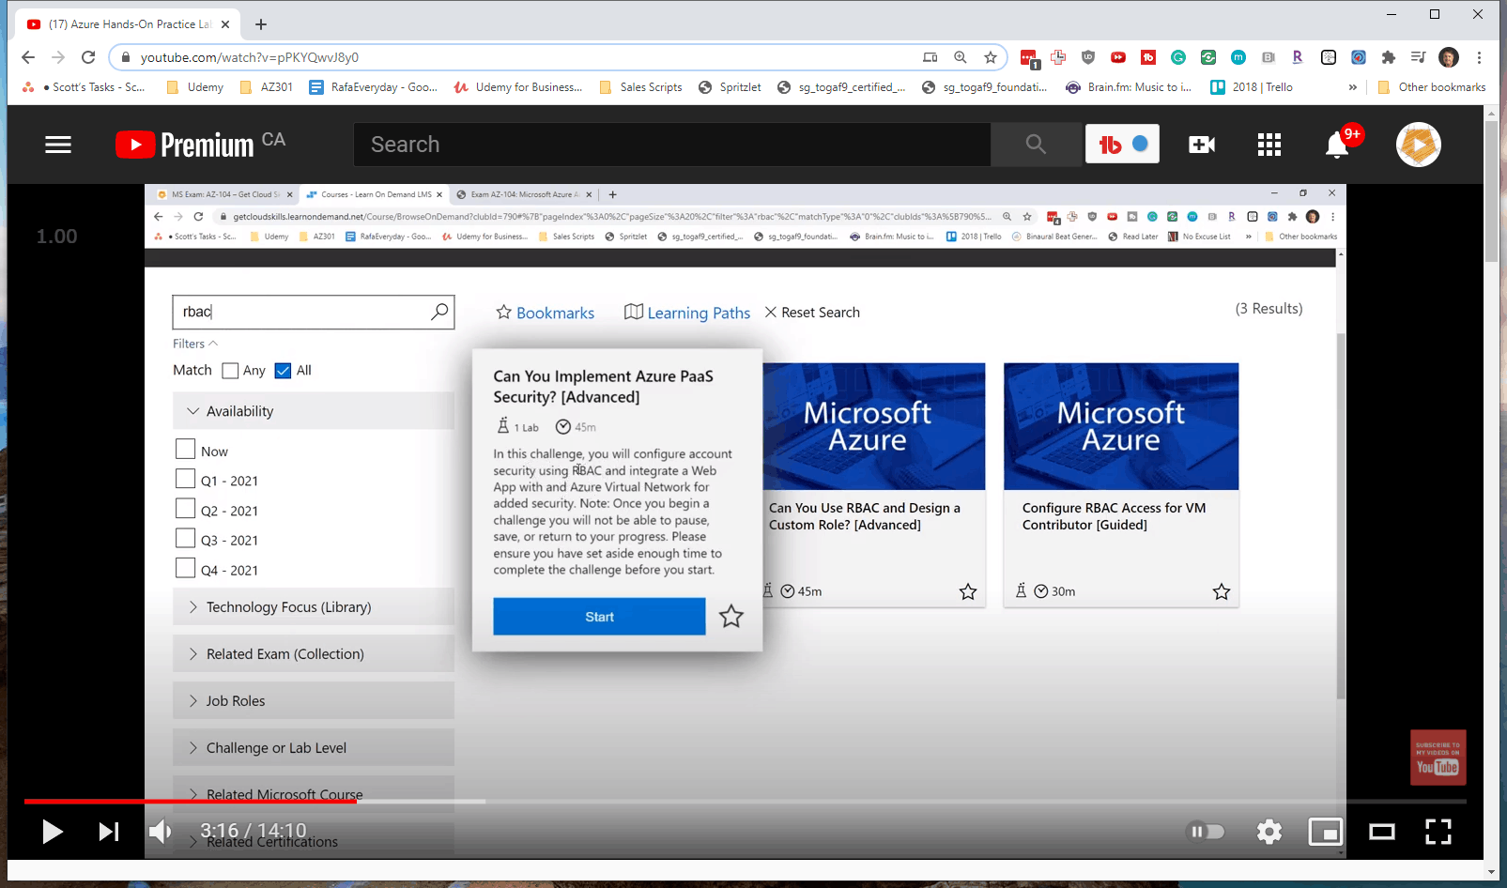Open the YouTube account avatar menu
The image size is (1507, 888).
pos(1418,145)
